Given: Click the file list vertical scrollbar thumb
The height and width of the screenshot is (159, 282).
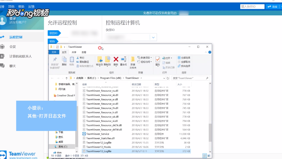Looking at the screenshot, I should pos(210,133).
